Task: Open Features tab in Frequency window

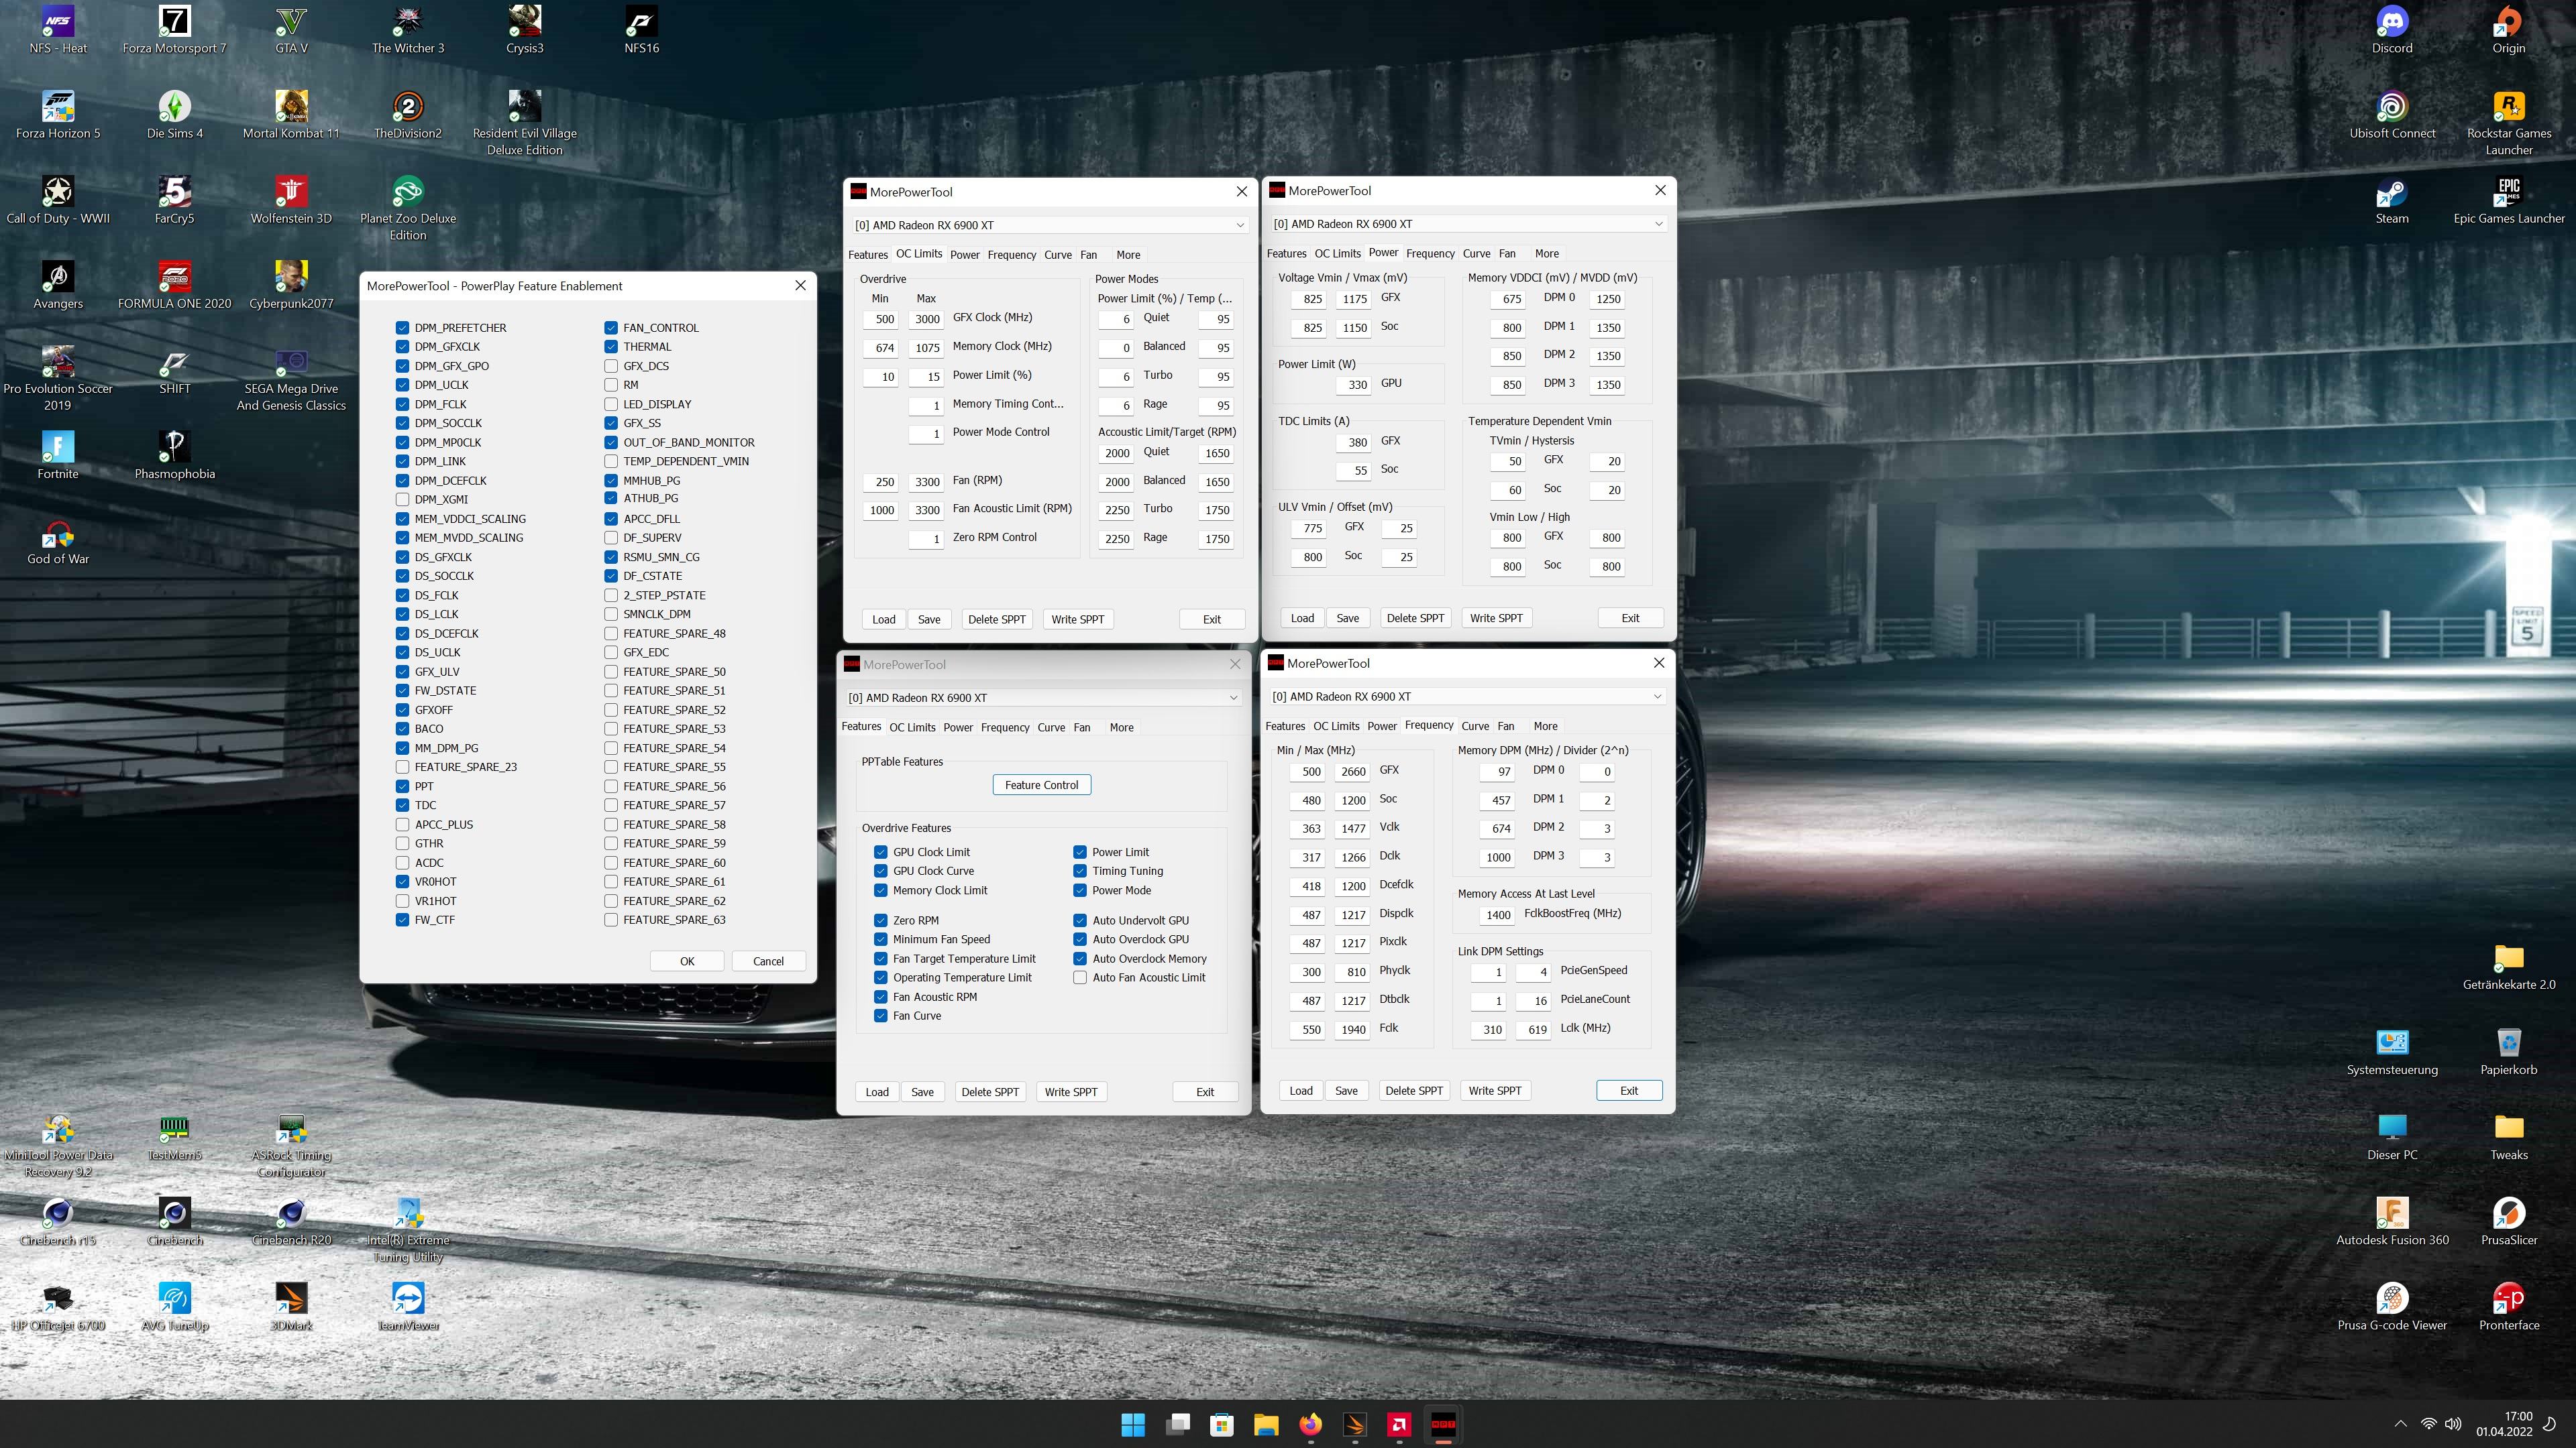Action: pos(1285,727)
